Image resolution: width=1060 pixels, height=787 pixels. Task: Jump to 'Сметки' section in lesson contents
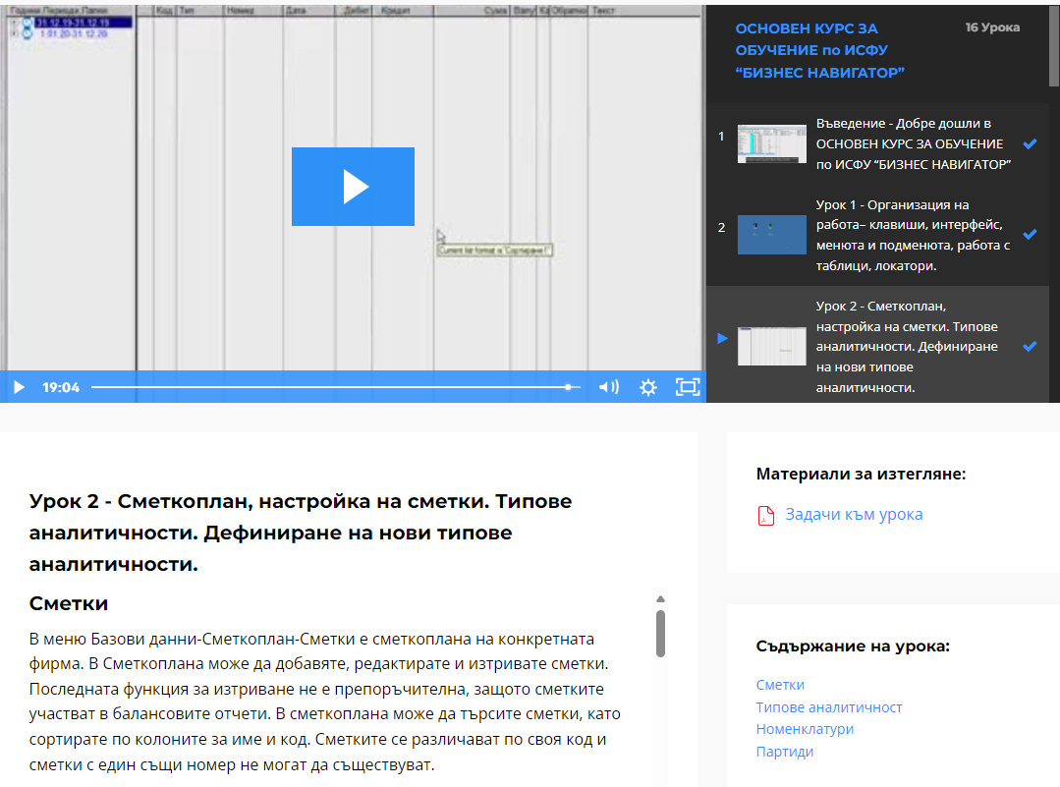click(780, 684)
